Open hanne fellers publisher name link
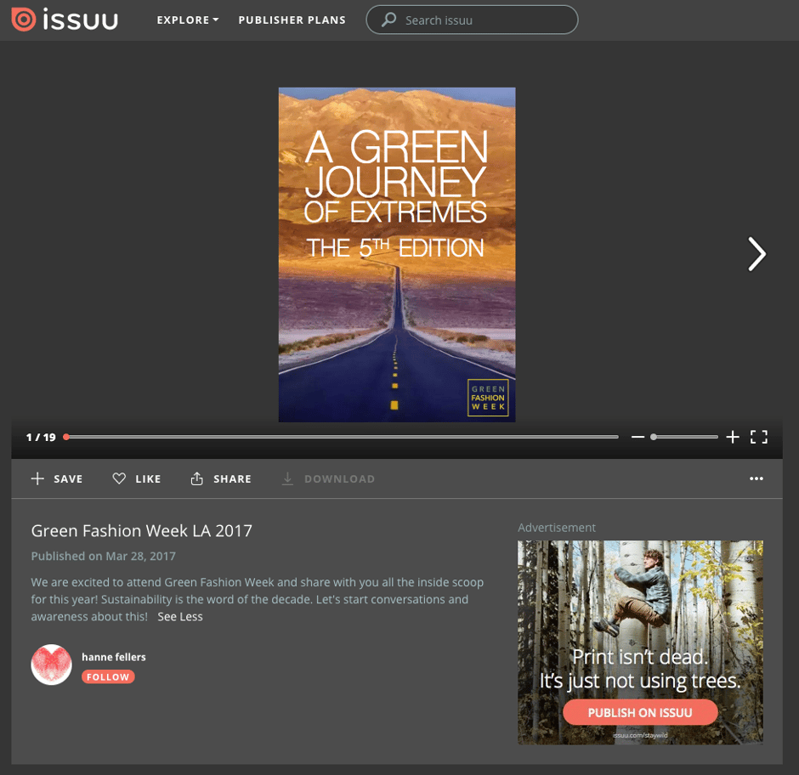The height and width of the screenshot is (775, 799). (114, 657)
